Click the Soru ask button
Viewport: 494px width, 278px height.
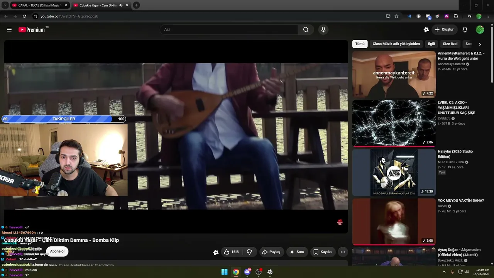pyautogui.click(x=297, y=252)
